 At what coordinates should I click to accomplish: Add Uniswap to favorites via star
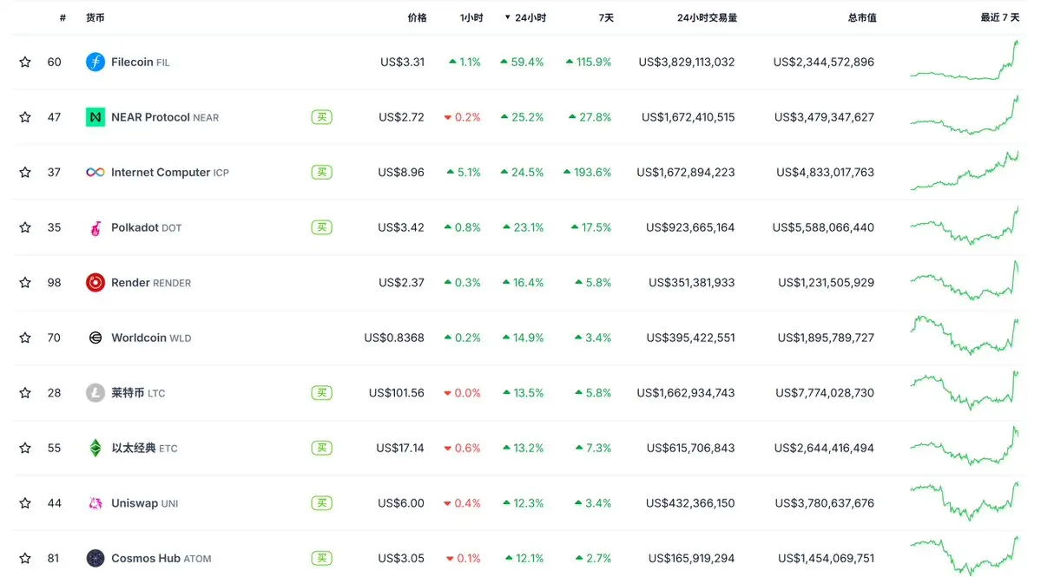click(25, 502)
